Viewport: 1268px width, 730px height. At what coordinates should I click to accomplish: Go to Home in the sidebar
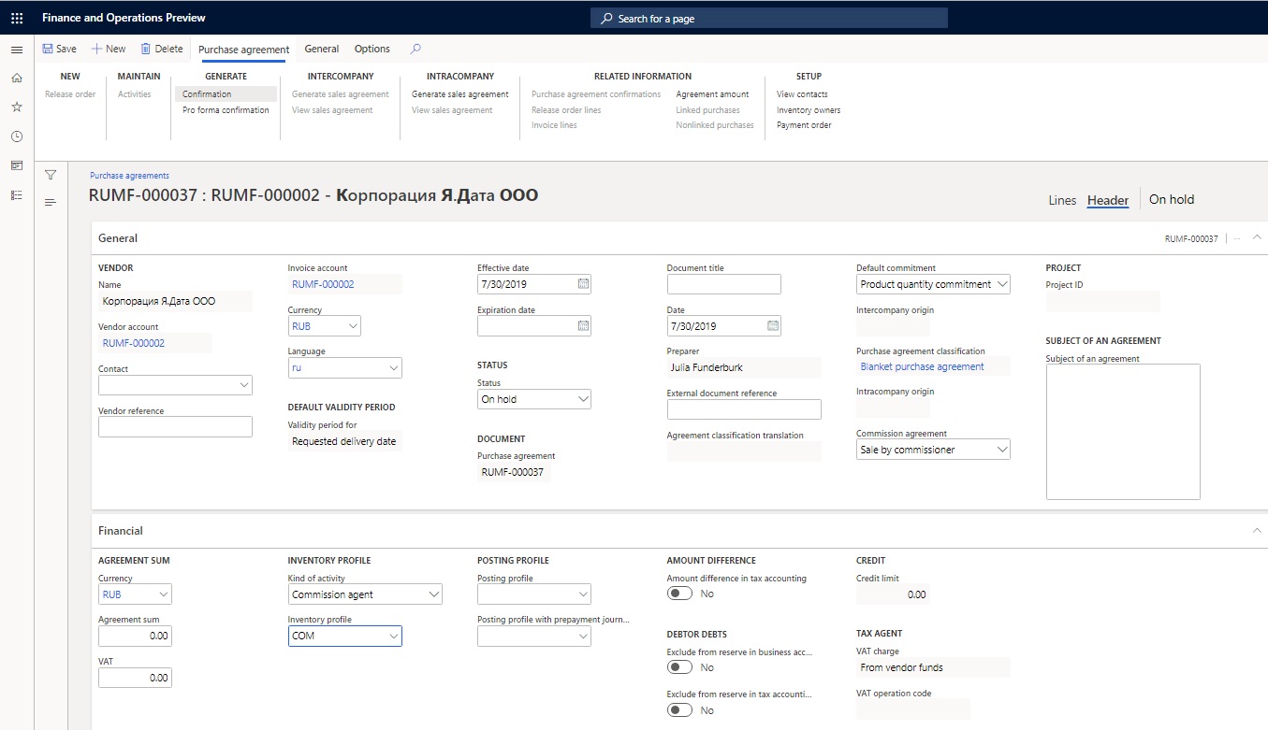[x=17, y=78]
